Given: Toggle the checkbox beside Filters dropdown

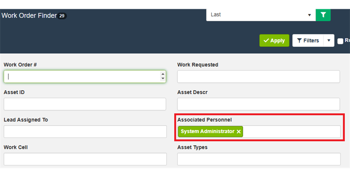Looking at the screenshot, I should pos(340,41).
